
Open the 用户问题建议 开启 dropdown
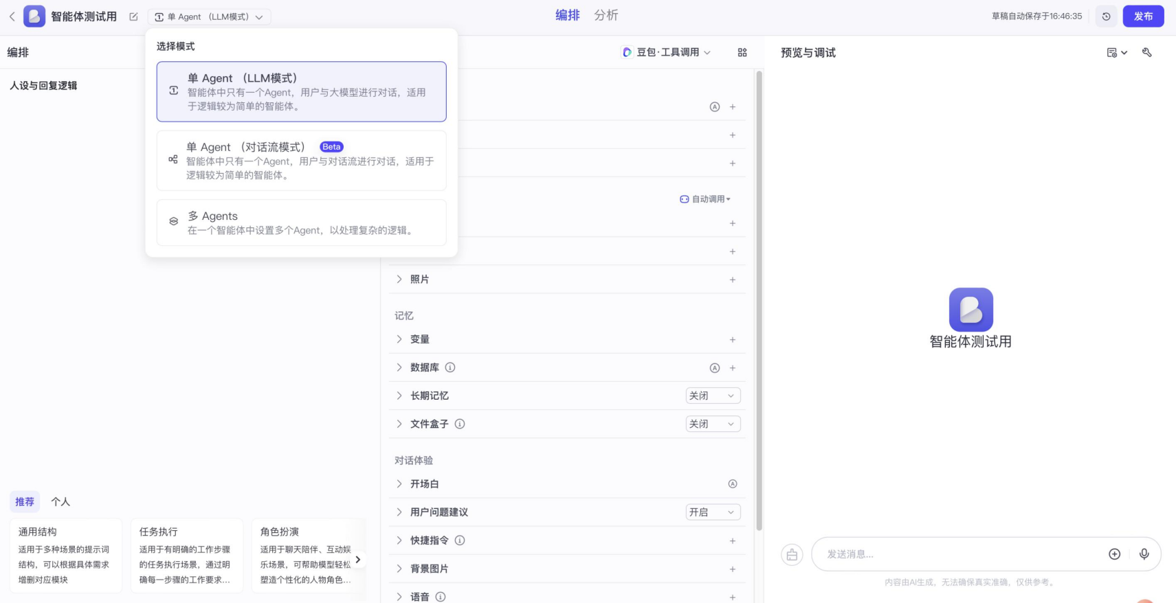coord(713,512)
